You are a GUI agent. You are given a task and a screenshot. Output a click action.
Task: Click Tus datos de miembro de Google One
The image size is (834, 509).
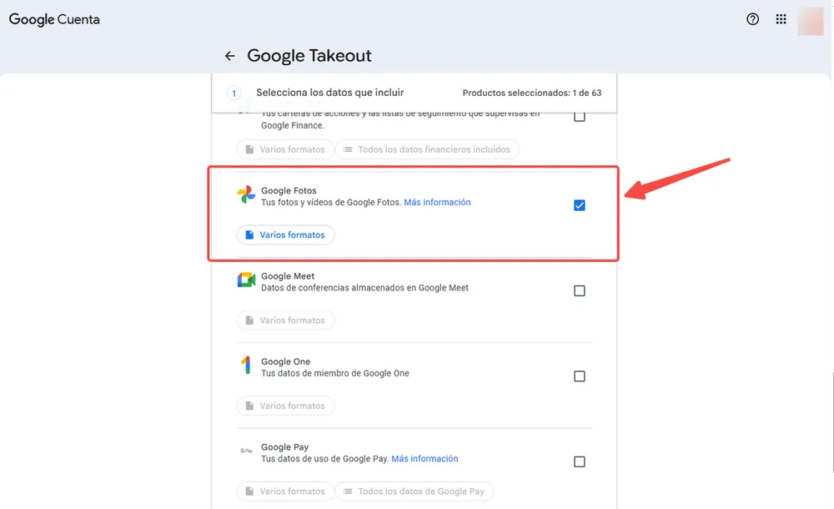point(335,373)
